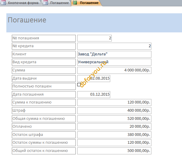Image resolution: width=182 pixels, height=158 pixels.
Task: Select Общий остаток к погашению value 500 000,00р.
Action: pyautogui.click(x=114, y=151)
